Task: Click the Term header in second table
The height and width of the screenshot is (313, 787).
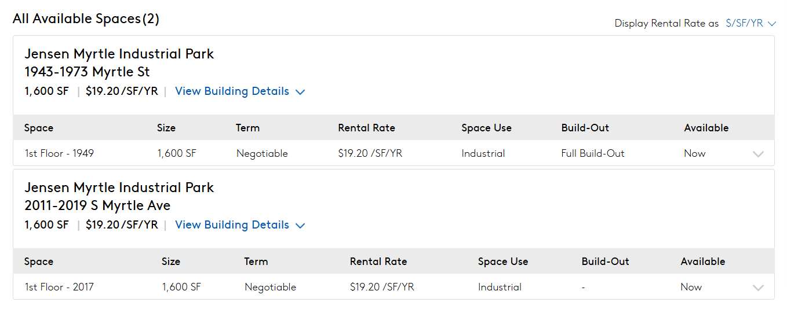Action: pos(256,262)
